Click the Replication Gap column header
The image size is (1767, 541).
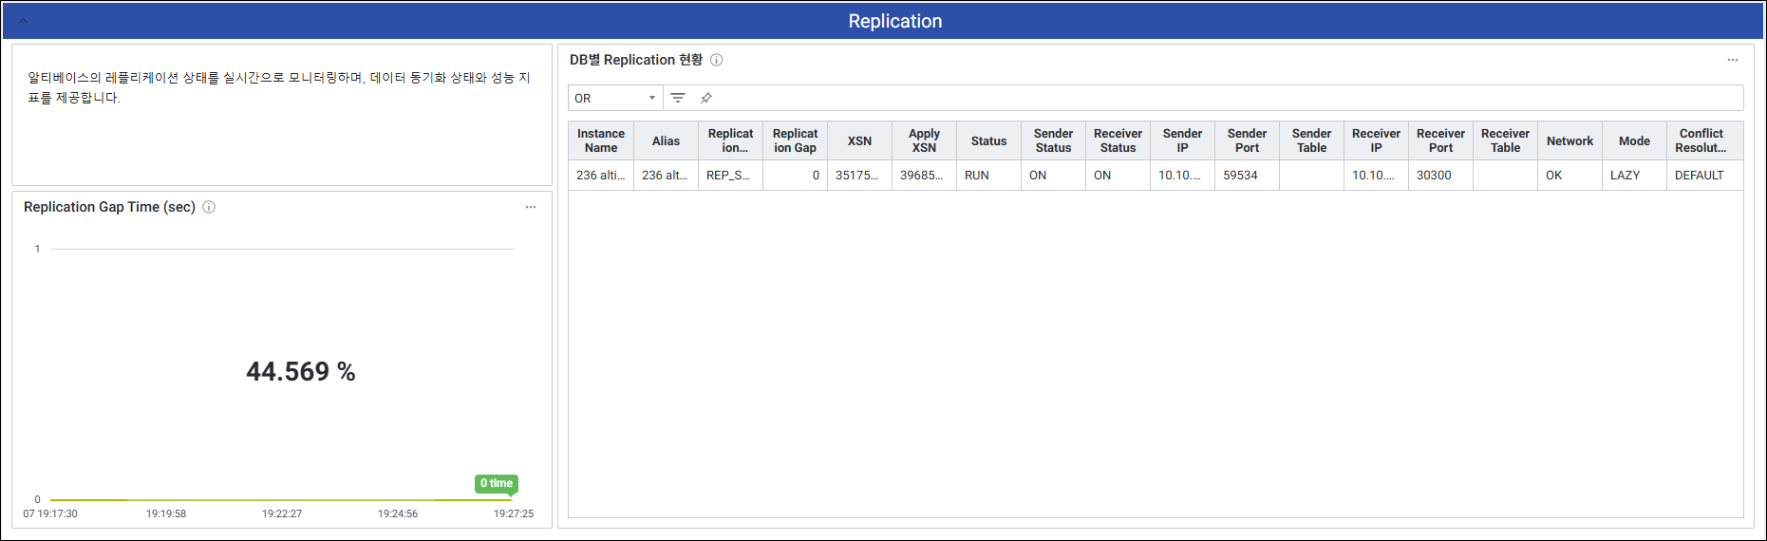[x=795, y=140]
